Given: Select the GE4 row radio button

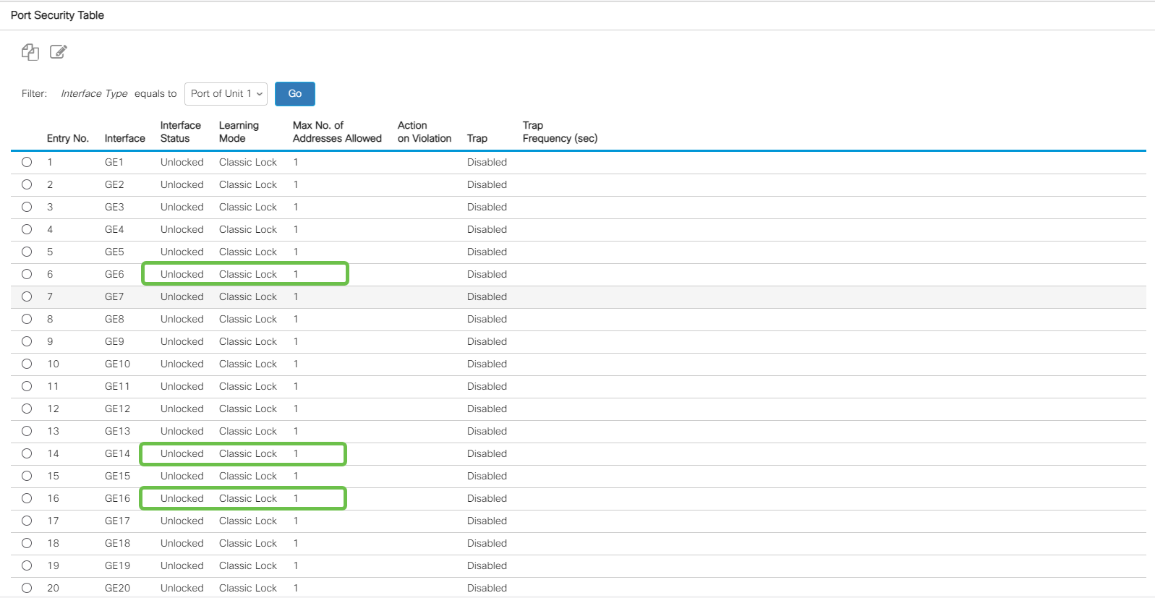Looking at the screenshot, I should coord(27,229).
